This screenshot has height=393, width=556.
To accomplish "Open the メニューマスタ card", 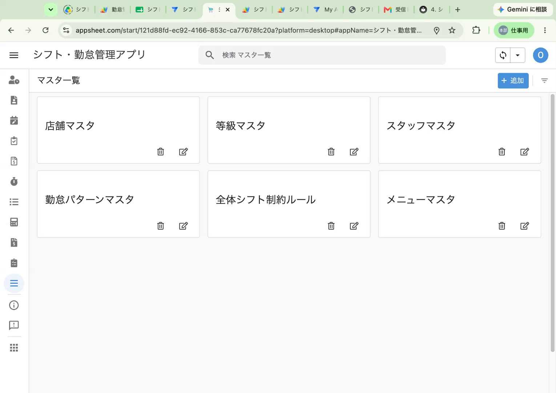I will tap(460, 204).
